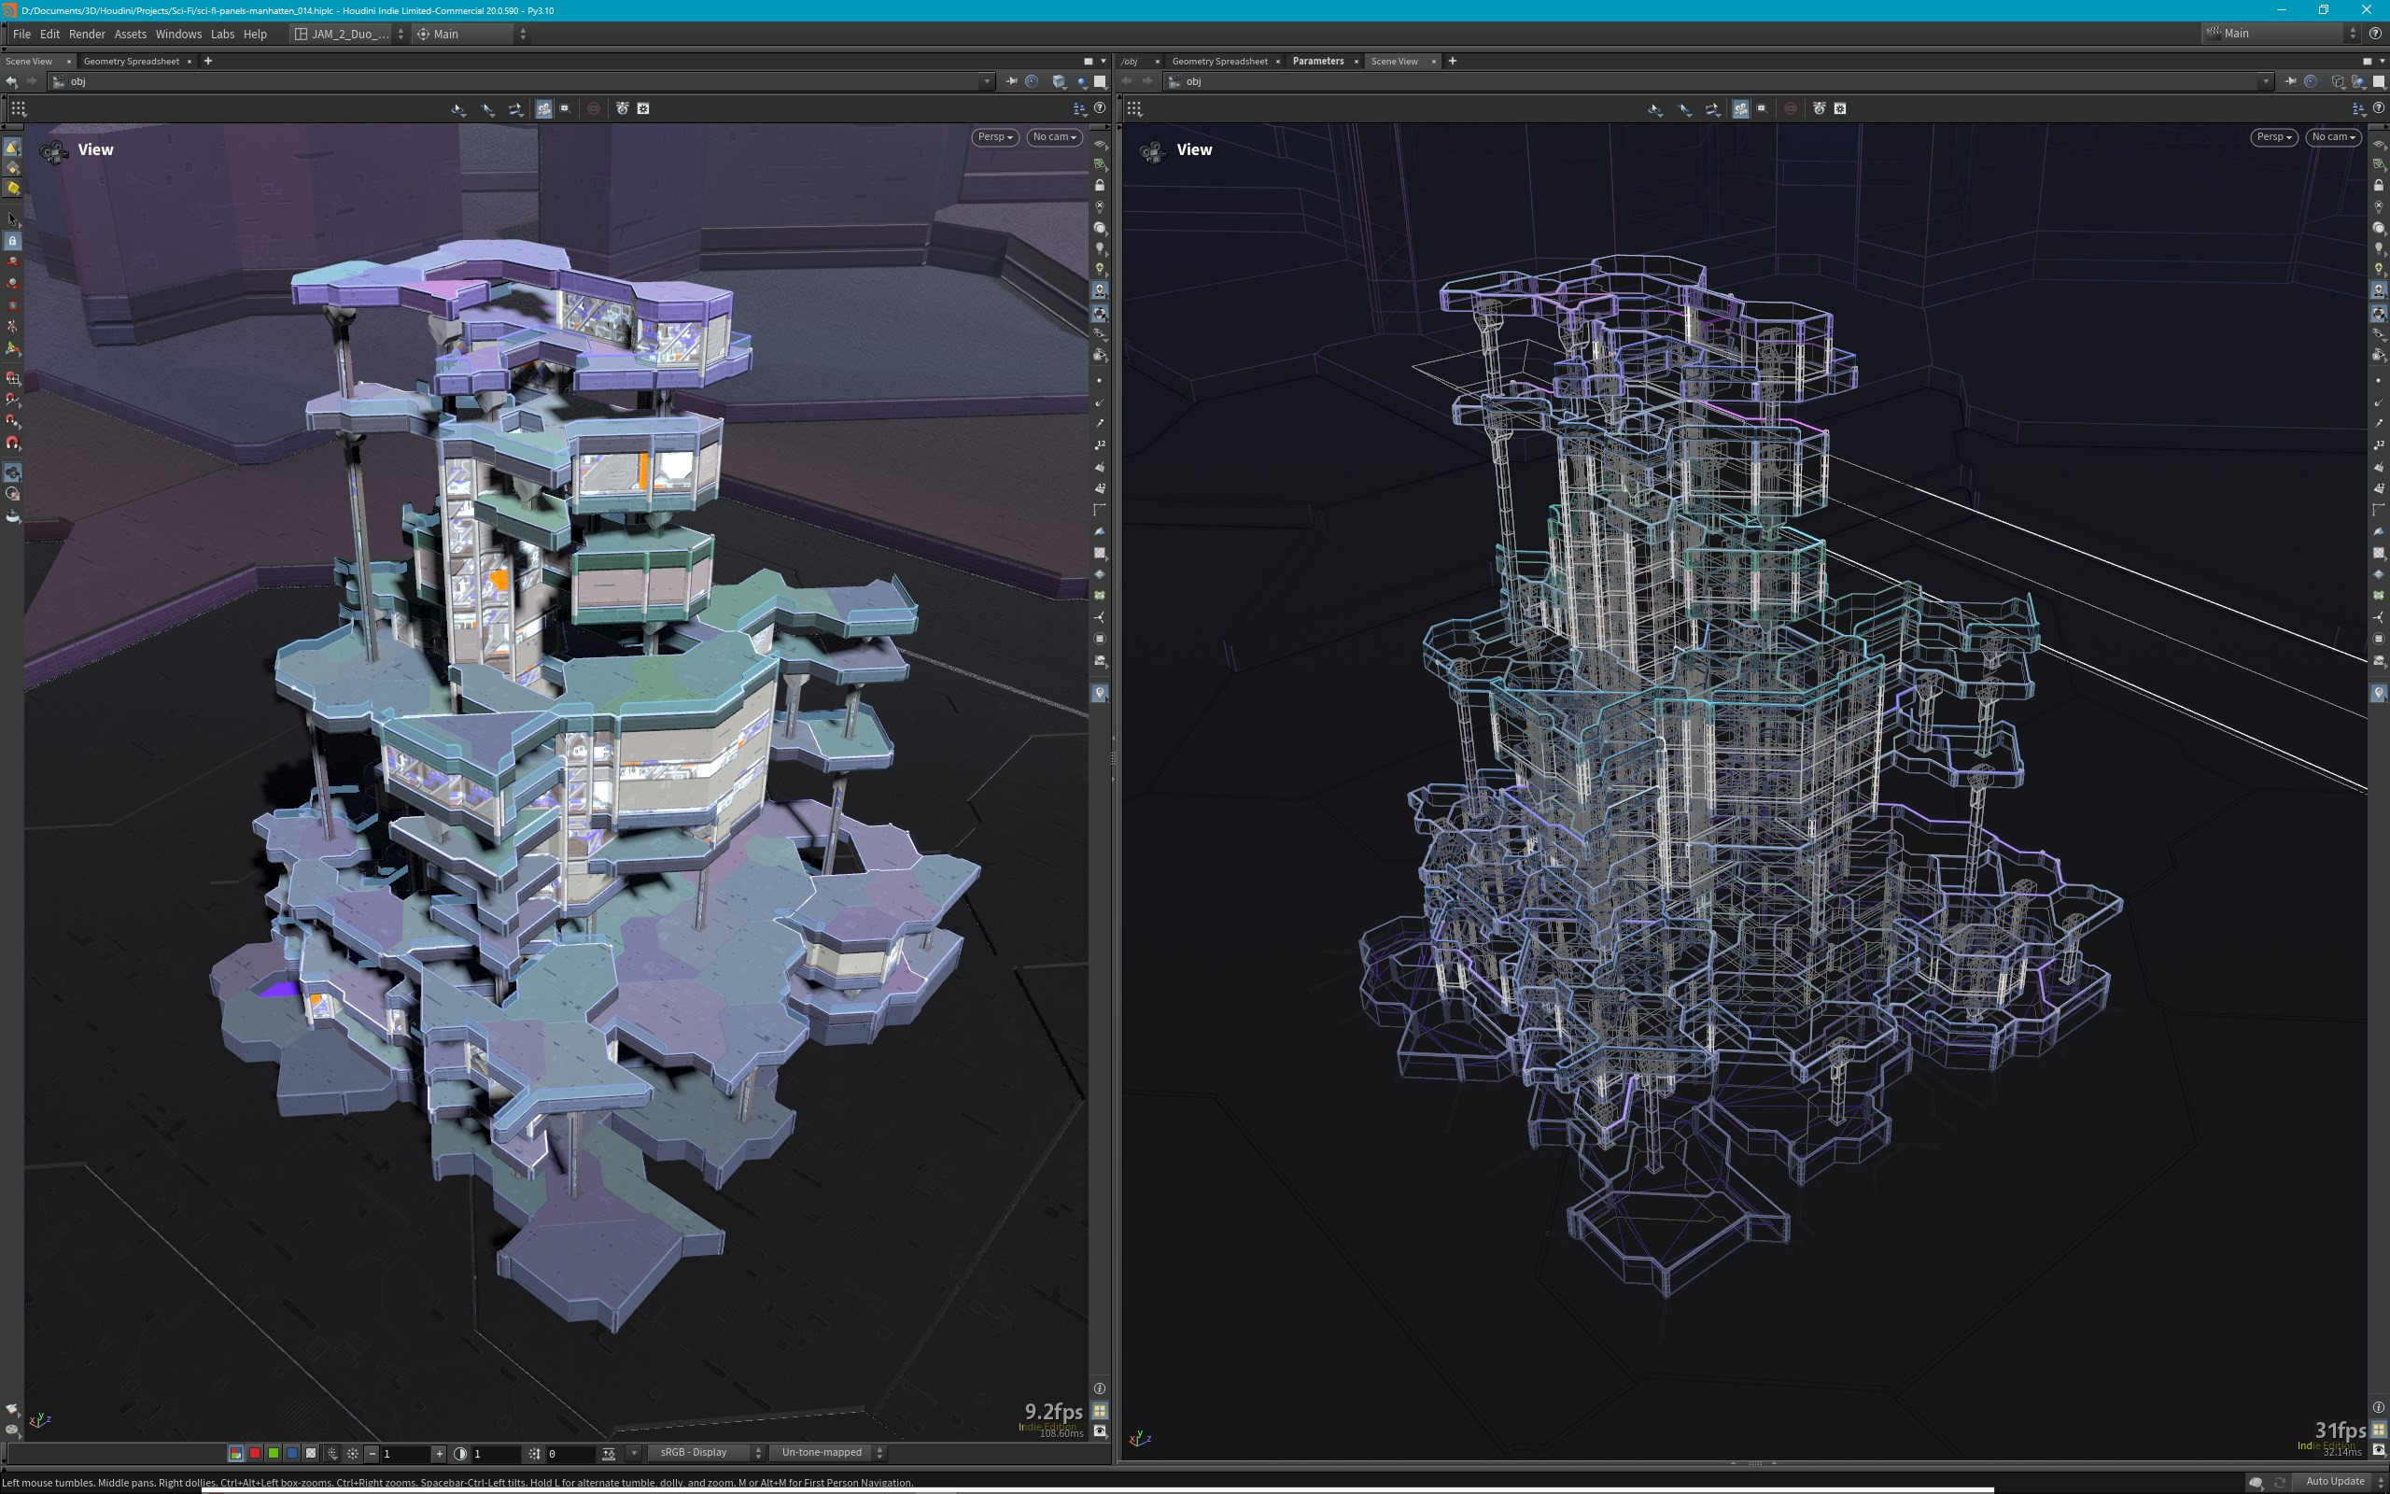Toggle the lock icon in right viewport right sidebar
Viewport: 2390px width, 1494px height.
click(x=2378, y=186)
